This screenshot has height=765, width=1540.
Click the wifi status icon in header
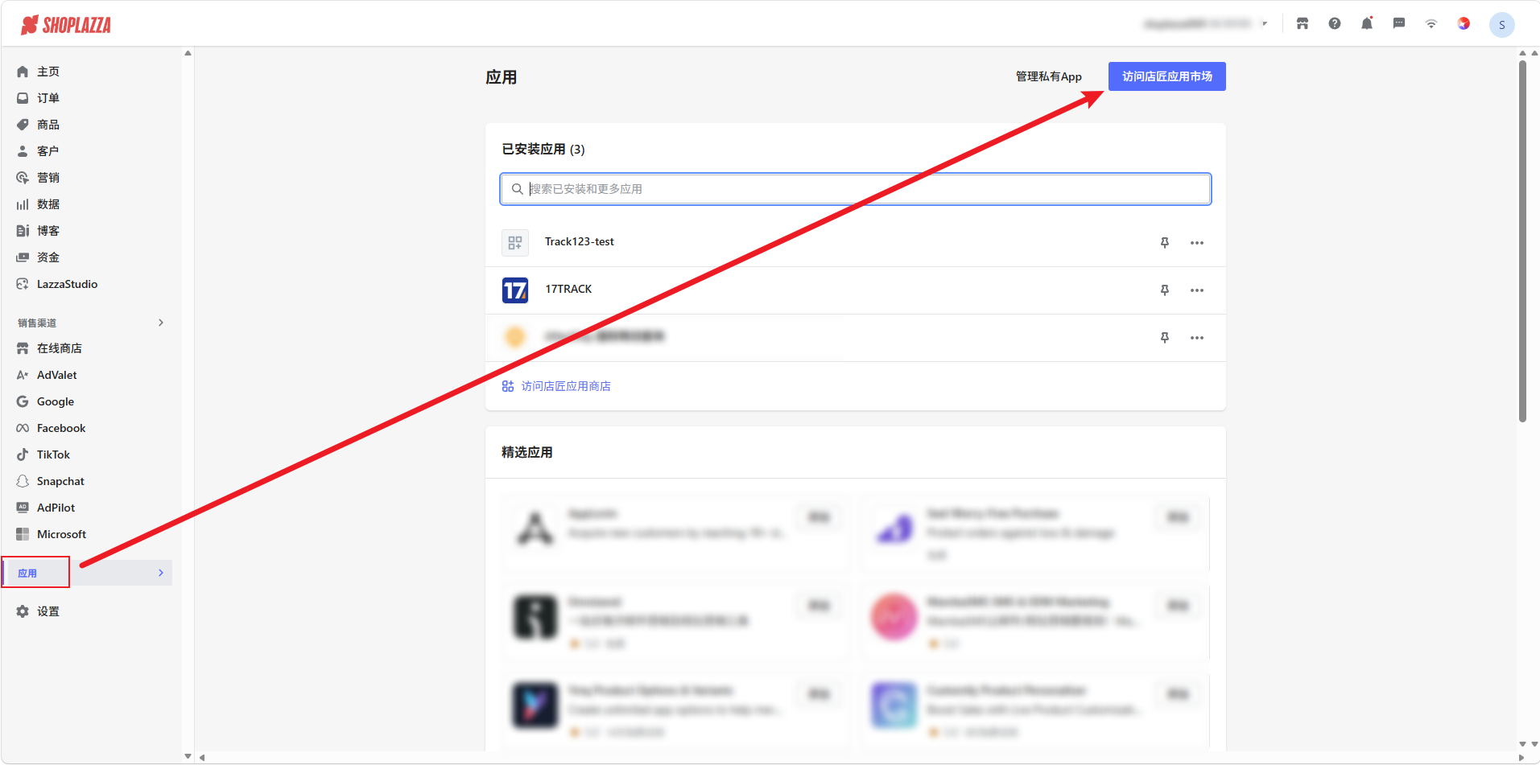1431,24
